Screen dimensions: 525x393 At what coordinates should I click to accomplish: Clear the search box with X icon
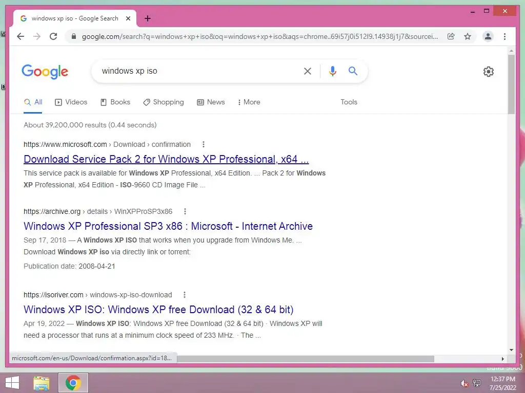(308, 71)
